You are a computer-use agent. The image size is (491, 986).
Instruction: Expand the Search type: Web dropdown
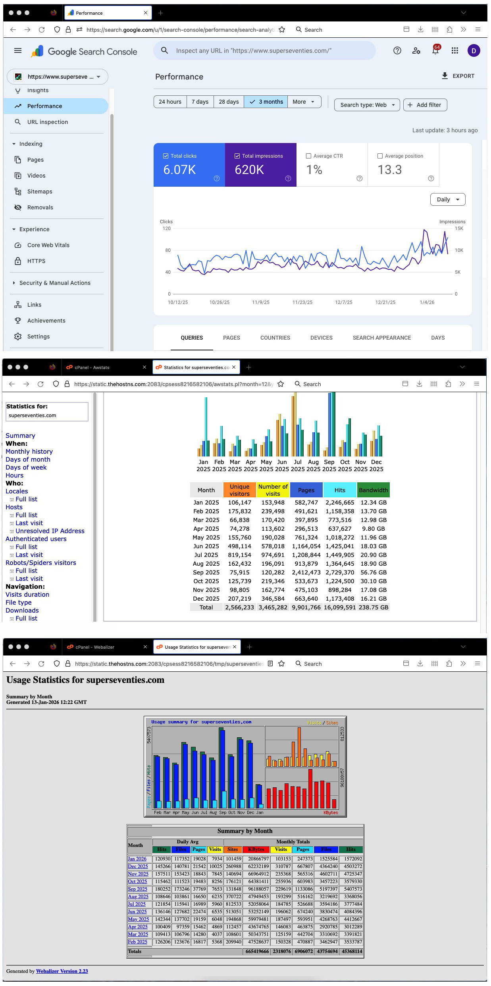[x=367, y=105]
